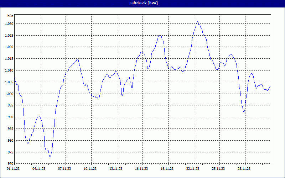Viewport: 285px width, 178px height.
Task: Select the 1.005 y-axis value
Action: pyautogui.click(x=10, y=82)
